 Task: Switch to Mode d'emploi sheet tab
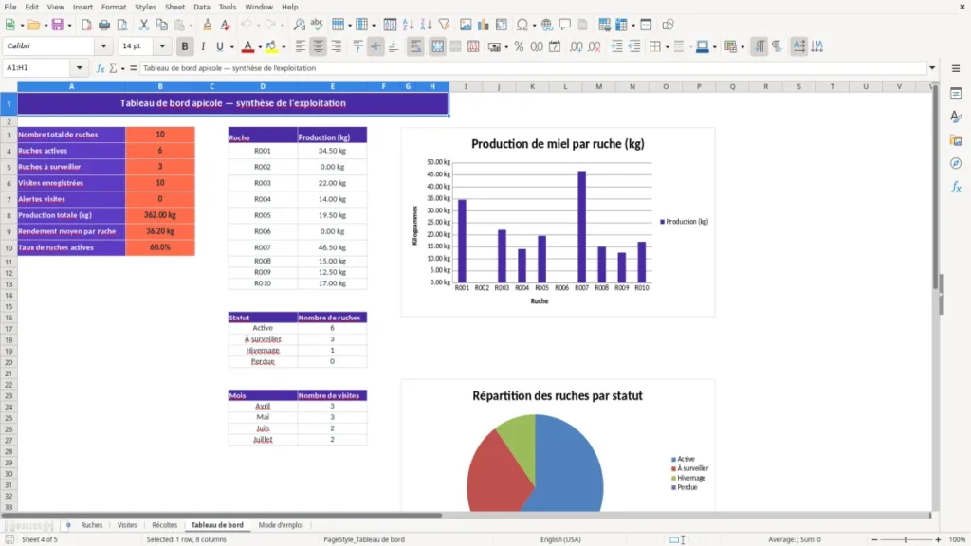click(281, 525)
